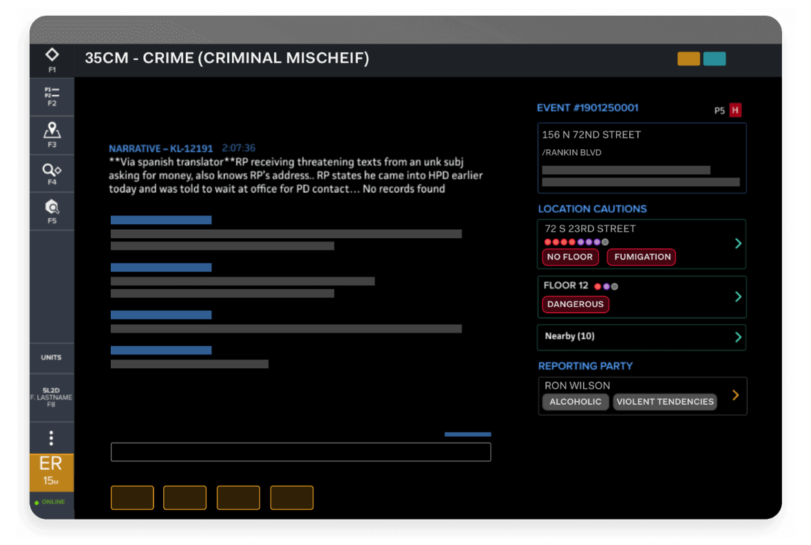The width and height of the screenshot is (811, 545).
Task: Click the F2 dual-line status icon
Action: 52,96
